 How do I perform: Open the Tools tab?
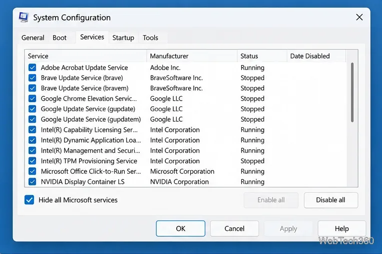click(x=150, y=38)
